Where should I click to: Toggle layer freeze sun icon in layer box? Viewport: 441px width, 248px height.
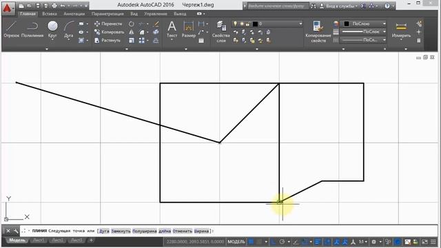(x=242, y=24)
